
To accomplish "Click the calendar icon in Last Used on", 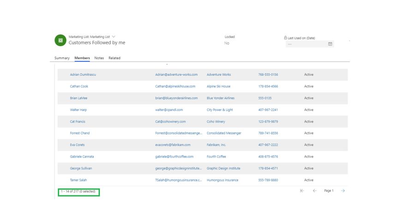I will (x=330, y=44).
